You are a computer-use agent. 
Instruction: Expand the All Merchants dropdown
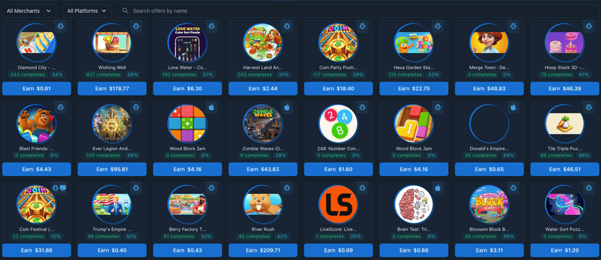29,11
